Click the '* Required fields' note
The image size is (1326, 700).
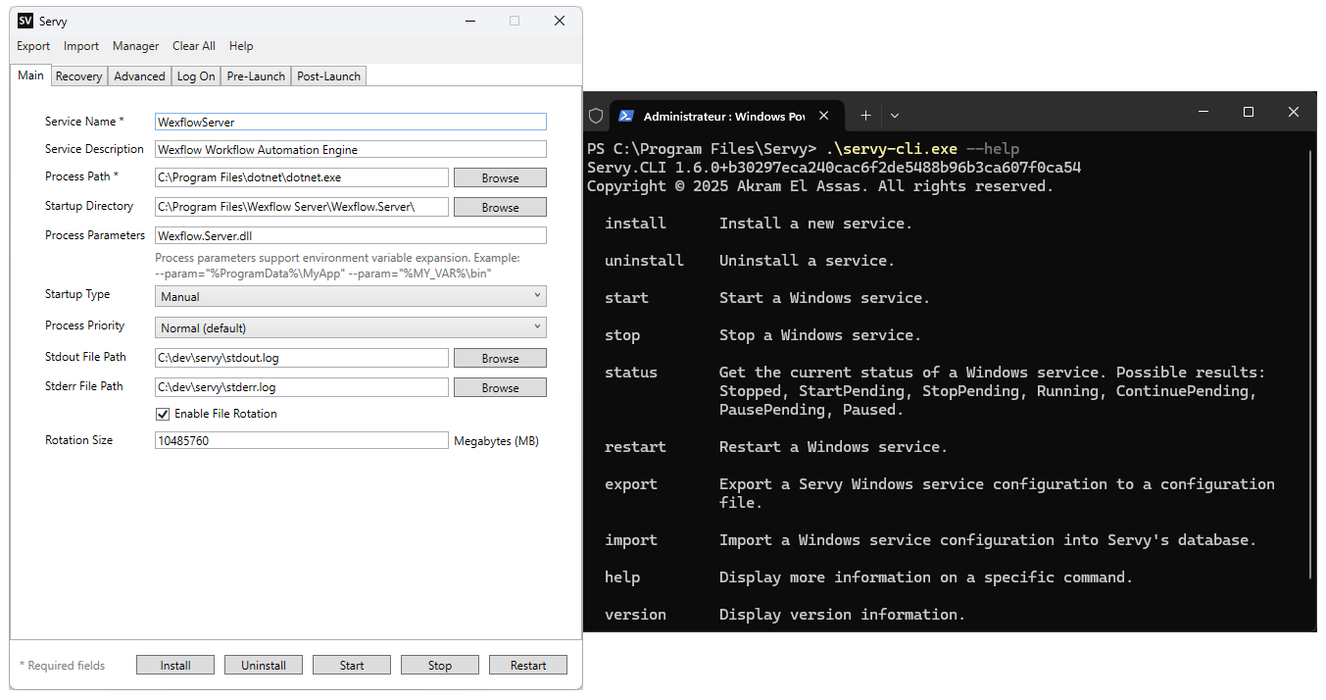click(x=62, y=666)
